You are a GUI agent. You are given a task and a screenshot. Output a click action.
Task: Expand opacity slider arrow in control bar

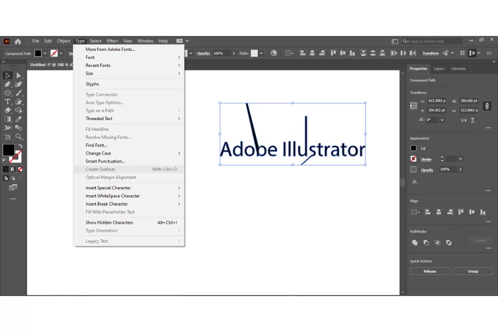(234, 53)
